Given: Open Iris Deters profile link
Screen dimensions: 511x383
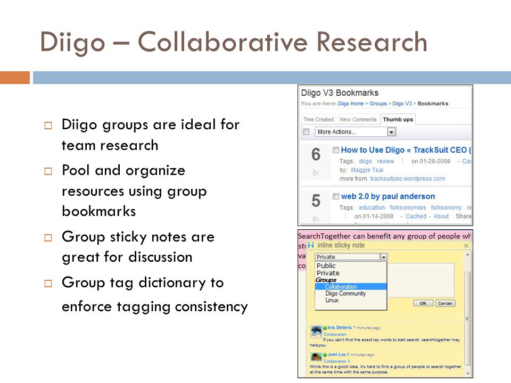Looking at the screenshot, I should point(339,328).
